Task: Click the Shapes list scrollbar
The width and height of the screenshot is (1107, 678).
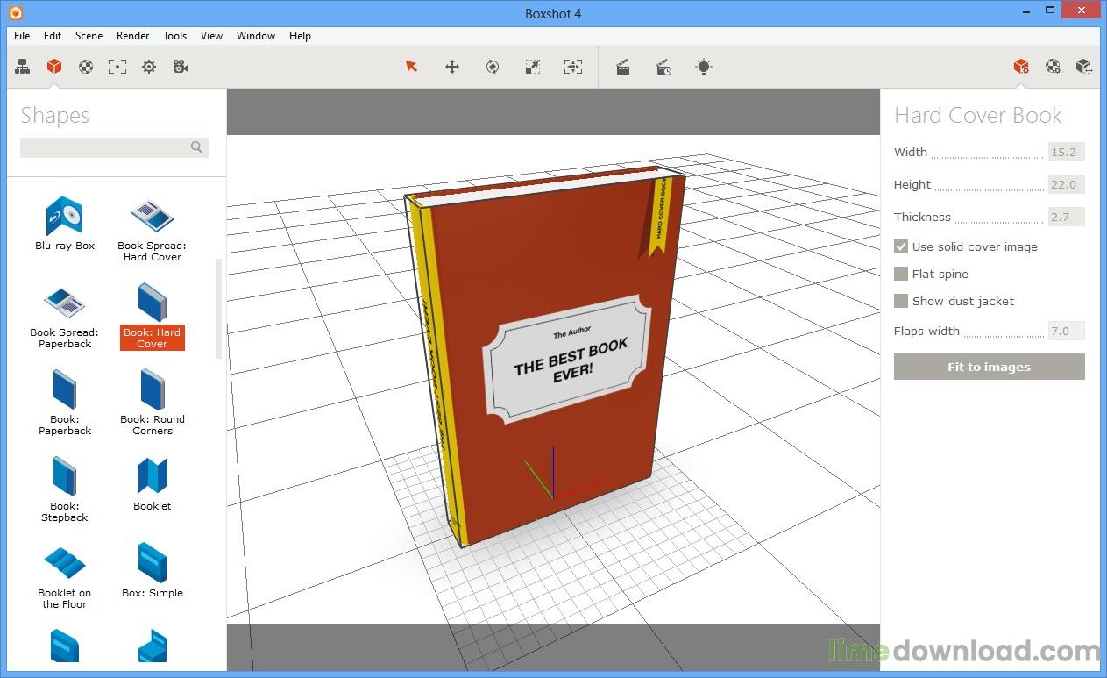Action: (x=219, y=309)
